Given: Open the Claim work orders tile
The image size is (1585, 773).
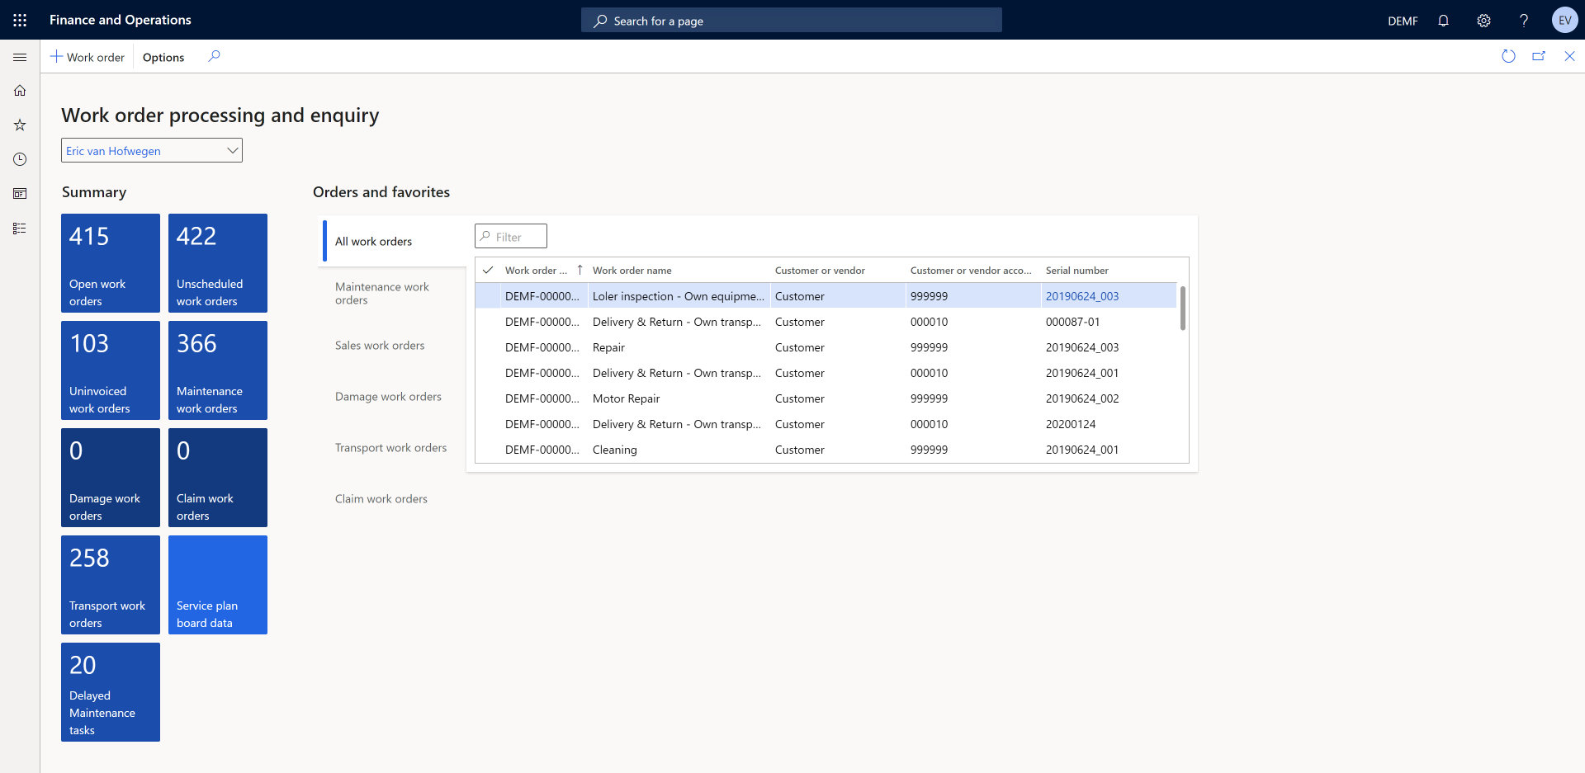Looking at the screenshot, I should [x=218, y=478].
